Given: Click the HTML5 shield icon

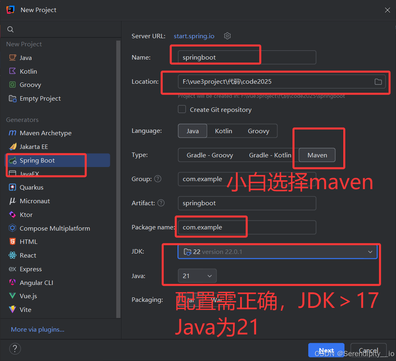Looking at the screenshot, I should click(x=12, y=241).
